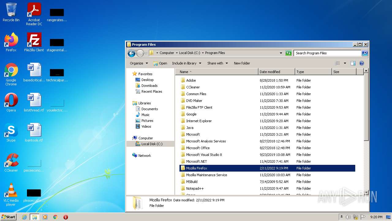Screen dimensions: 392x221
Task: Click Local Disk (C:) in address bar
Action: click(x=190, y=53)
